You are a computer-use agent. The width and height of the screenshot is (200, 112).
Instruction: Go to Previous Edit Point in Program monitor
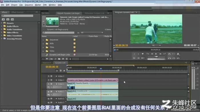tap(148, 54)
